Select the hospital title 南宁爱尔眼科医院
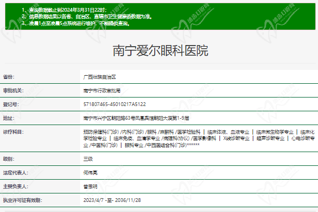 [161, 51]
